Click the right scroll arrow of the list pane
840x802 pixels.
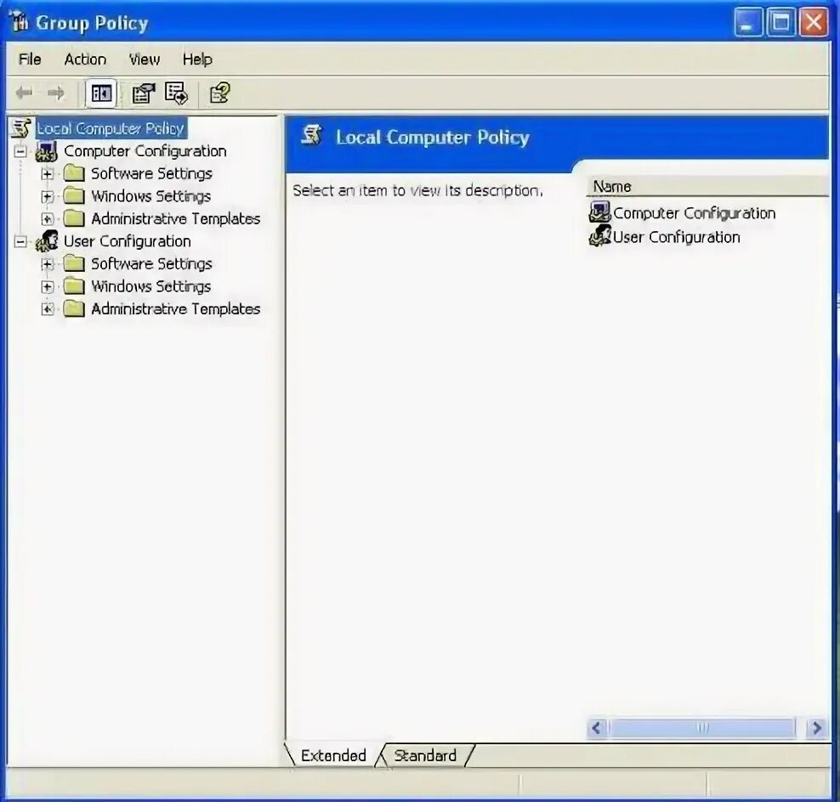(817, 728)
